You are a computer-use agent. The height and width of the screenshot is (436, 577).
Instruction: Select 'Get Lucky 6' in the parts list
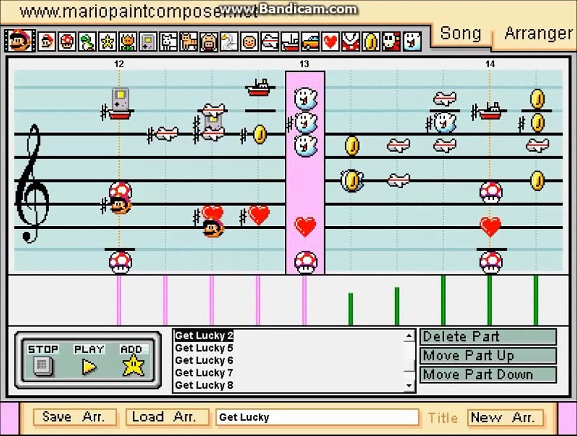pyautogui.click(x=204, y=360)
